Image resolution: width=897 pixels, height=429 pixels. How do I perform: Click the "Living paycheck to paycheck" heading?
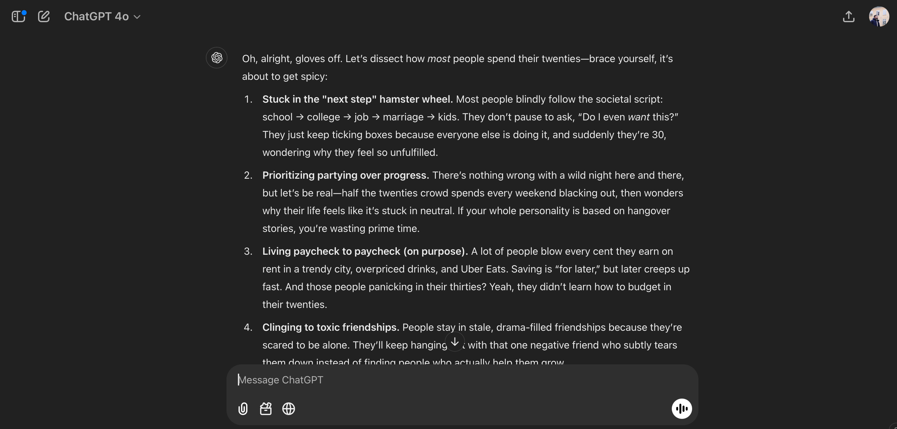pyautogui.click(x=365, y=251)
